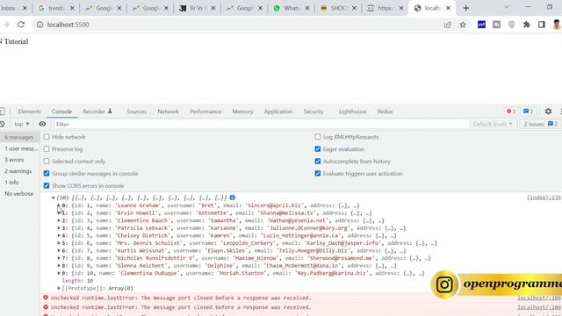Click the blue issues count badge in tab bar
This screenshot has height=316, width=562.
point(529,111)
